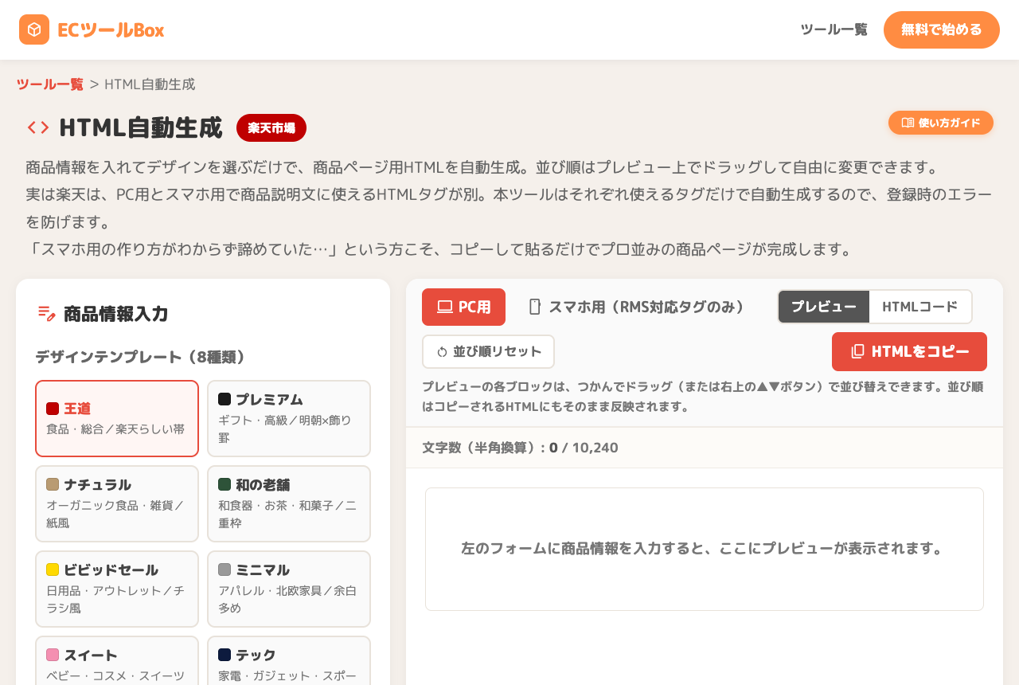
Task: Click the red 王道 color swatch
Action: (53, 409)
